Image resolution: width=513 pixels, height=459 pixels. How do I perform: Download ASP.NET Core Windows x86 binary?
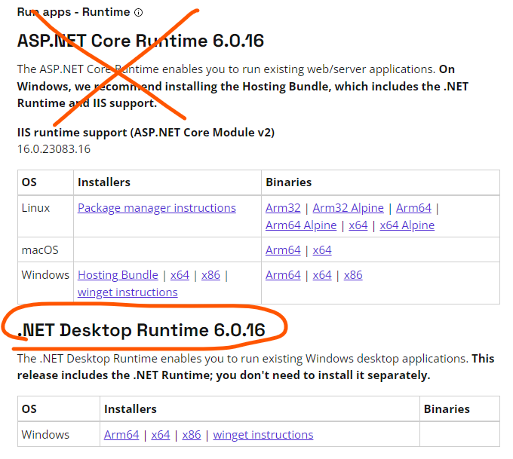pyautogui.click(x=353, y=275)
